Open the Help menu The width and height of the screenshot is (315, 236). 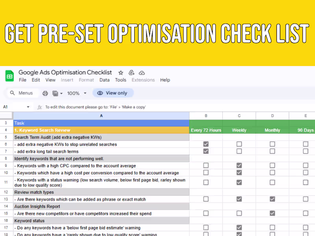click(x=165, y=80)
